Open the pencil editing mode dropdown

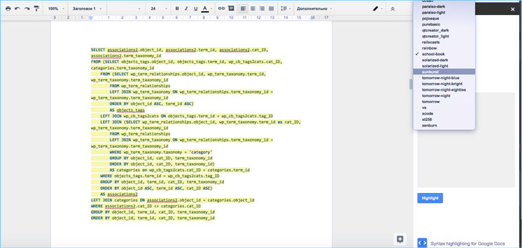[378, 9]
